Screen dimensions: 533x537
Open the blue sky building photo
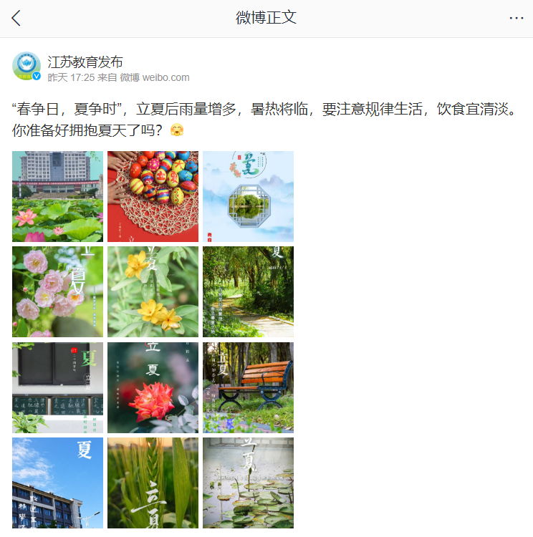57,483
